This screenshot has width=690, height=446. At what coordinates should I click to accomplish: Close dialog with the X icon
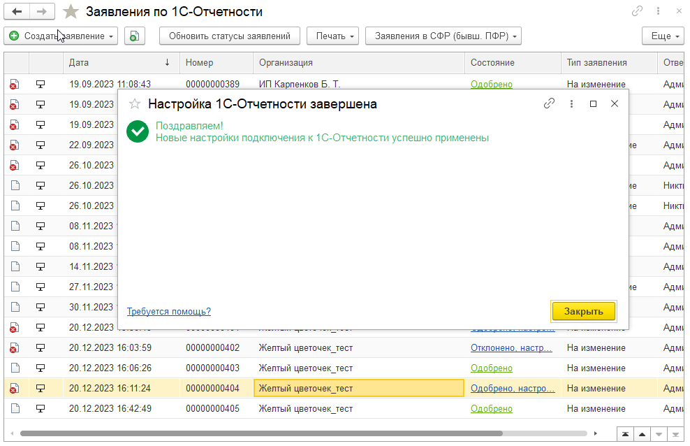[x=615, y=103]
